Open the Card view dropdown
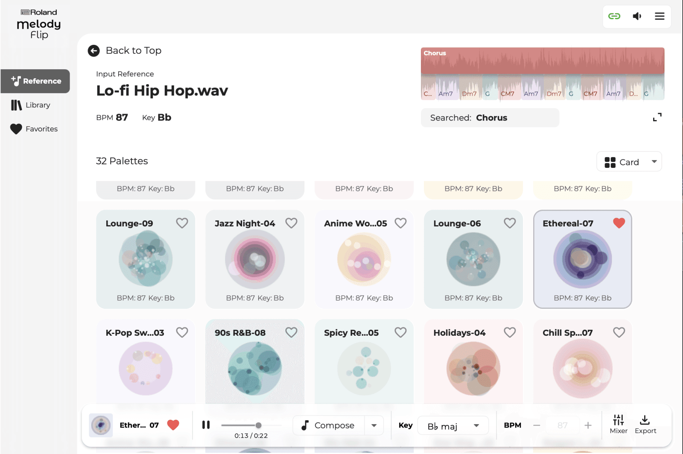 pyautogui.click(x=629, y=162)
